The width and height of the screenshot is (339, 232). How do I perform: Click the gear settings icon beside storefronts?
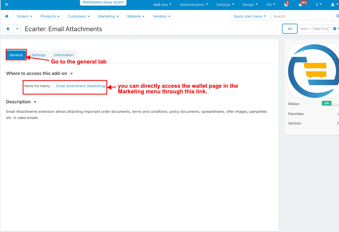coord(335,29)
